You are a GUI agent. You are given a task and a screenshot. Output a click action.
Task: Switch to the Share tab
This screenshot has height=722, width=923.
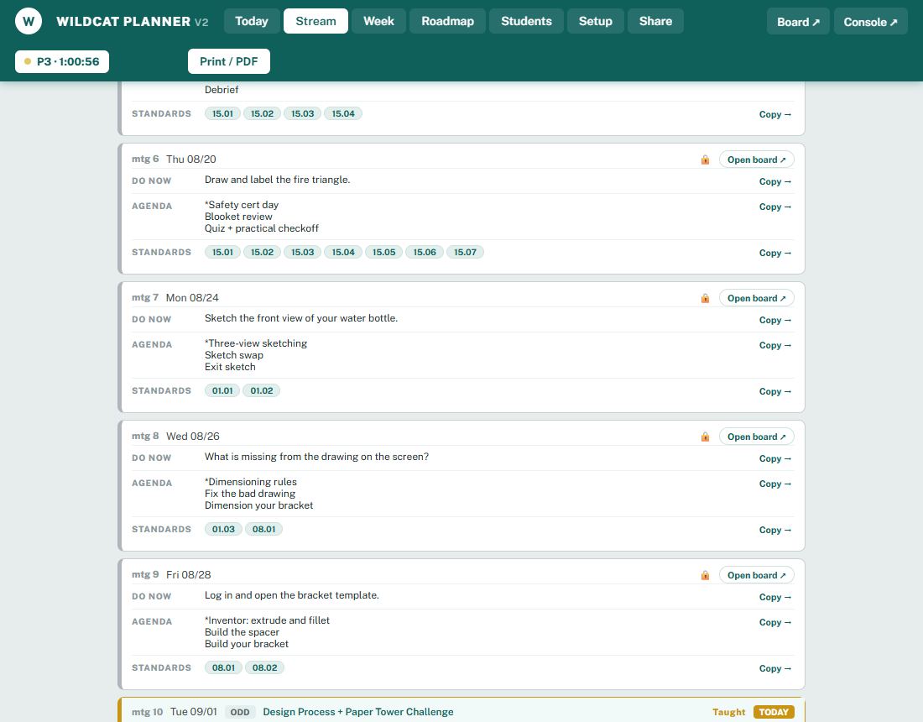point(655,21)
